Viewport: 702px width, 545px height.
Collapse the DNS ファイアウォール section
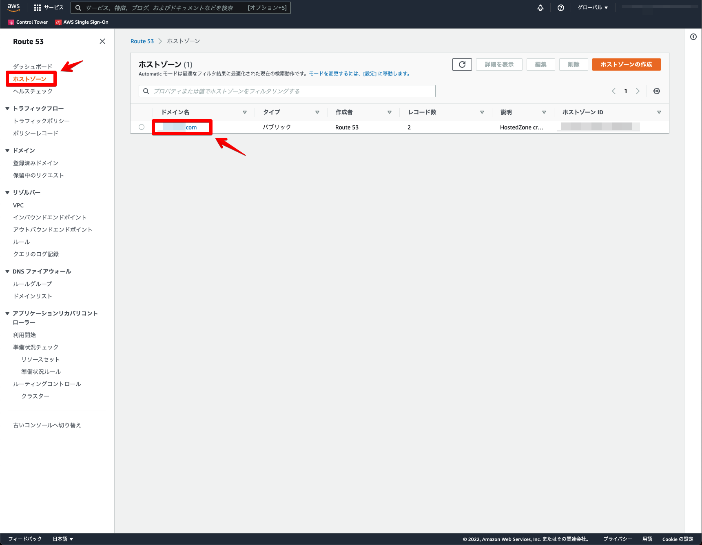point(7,271)
